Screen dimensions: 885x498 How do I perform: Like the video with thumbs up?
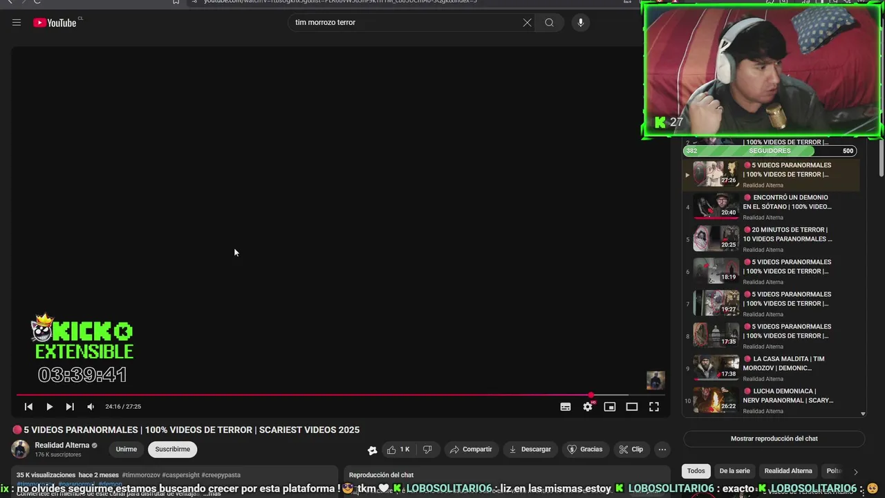click(x=399, y=449)
